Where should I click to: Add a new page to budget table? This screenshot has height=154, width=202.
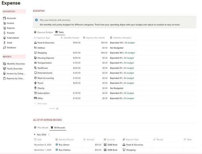coord(42,104)
